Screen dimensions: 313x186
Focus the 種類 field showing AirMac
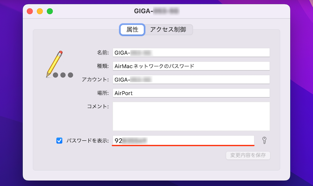[191, 66]
